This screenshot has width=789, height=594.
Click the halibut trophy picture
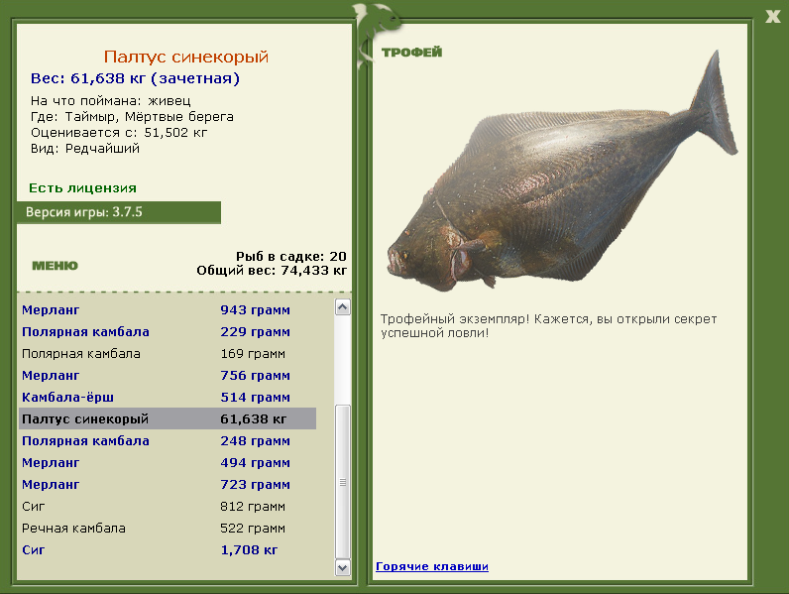coord(562,172)
